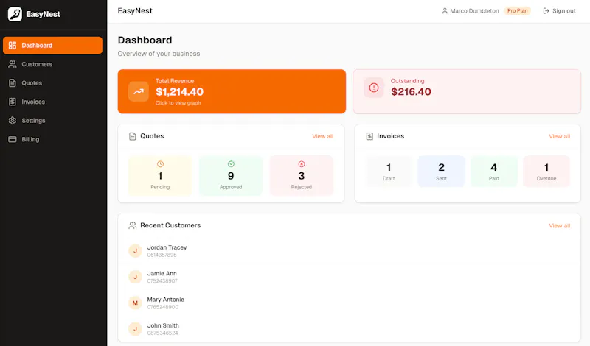
Task: Click the Invoices receipt icon in sidebar
Action: (13, 102)
